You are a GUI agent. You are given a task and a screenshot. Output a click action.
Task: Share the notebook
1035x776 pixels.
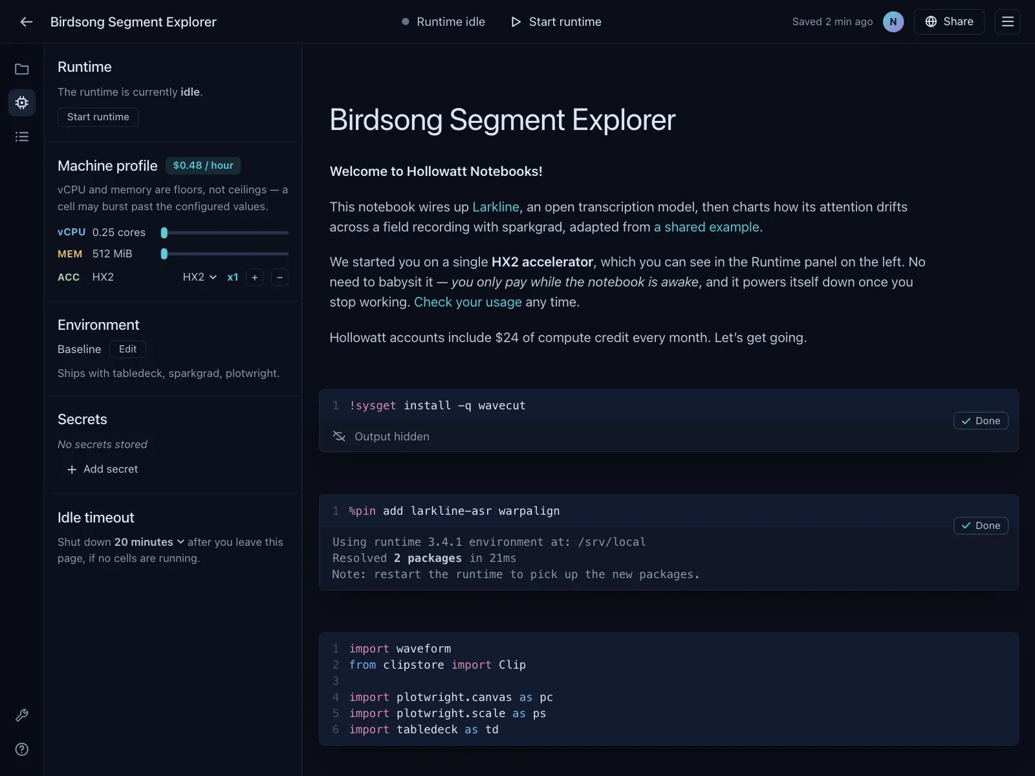(949, 22)
